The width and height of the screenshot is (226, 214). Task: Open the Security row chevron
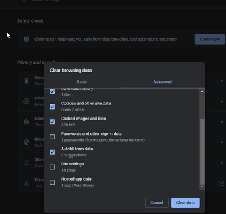click(222, 142)
